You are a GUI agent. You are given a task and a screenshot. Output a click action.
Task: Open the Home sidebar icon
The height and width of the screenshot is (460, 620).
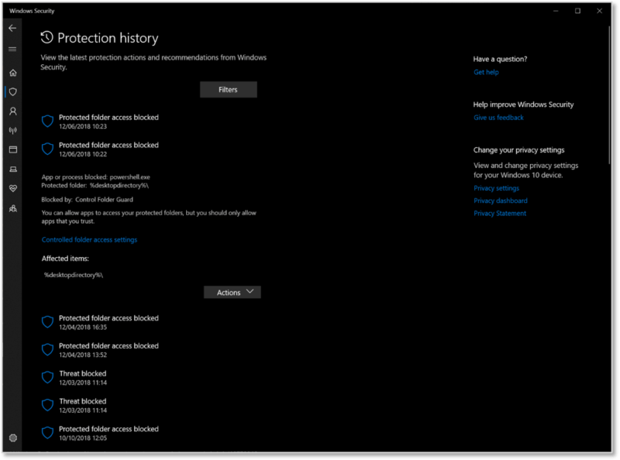point(13,73)
